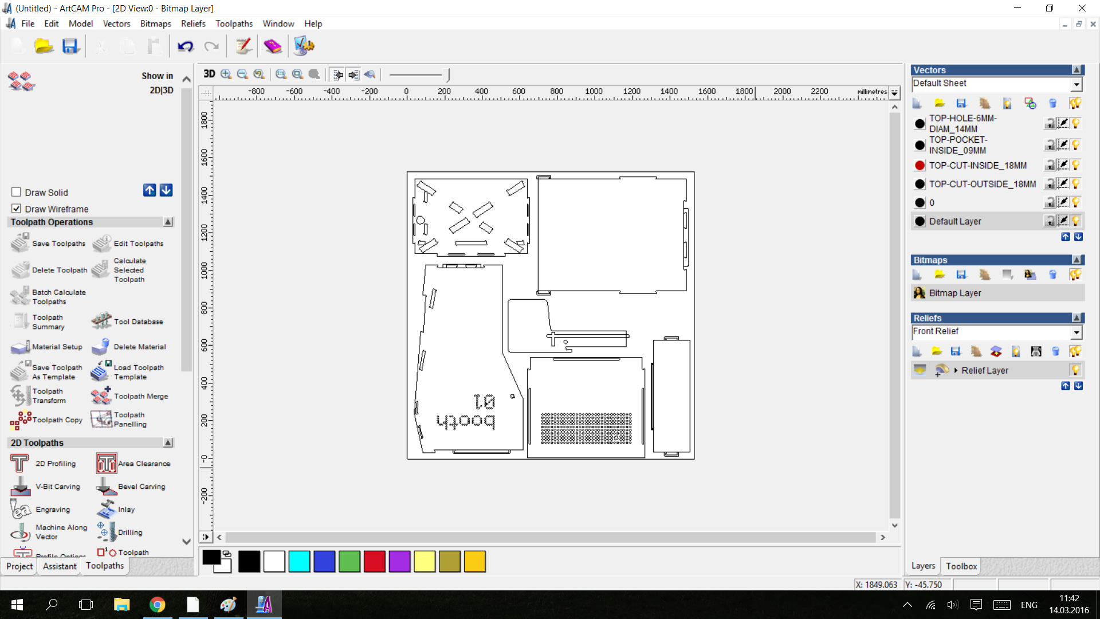Select the TOP-CUT-OUTSIDE_18MM vector layer
The height and width of the screenshot is (619, 1100).
coord(982,184)
